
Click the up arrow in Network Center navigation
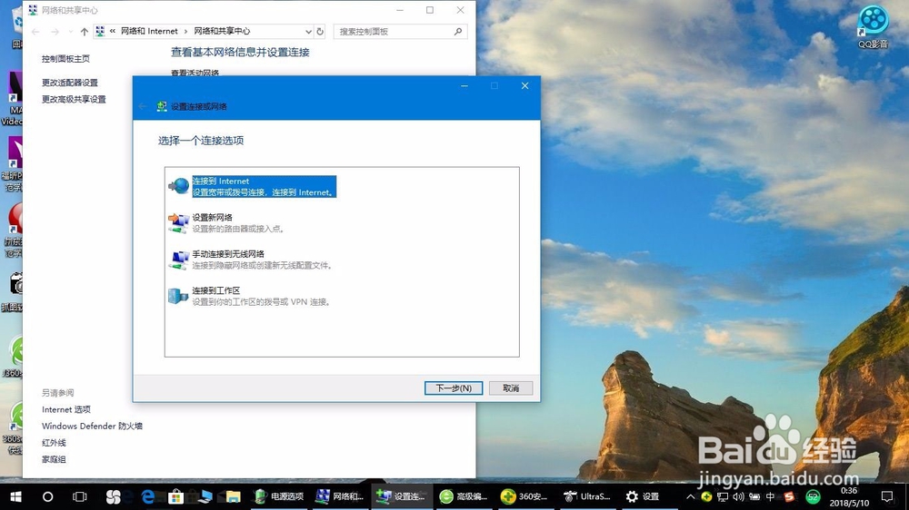pos(85,31)
